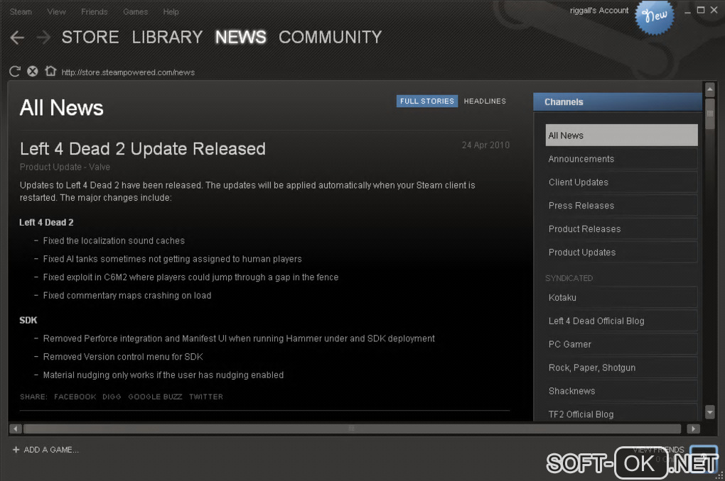Go back with the left arrow
Screen dimensions: 725x481
pos(17,38)
